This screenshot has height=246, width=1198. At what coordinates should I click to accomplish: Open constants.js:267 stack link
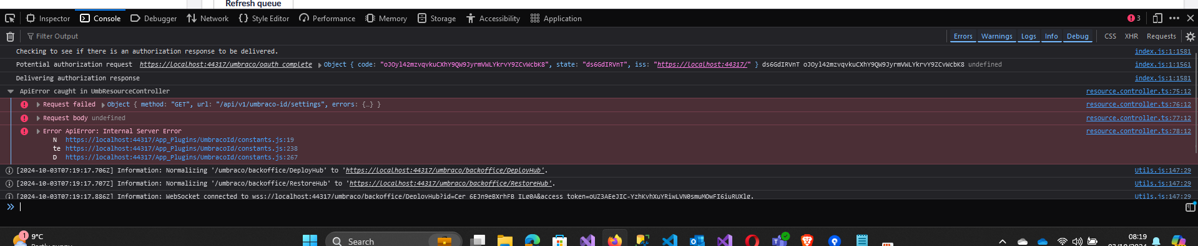coord(181,158)
